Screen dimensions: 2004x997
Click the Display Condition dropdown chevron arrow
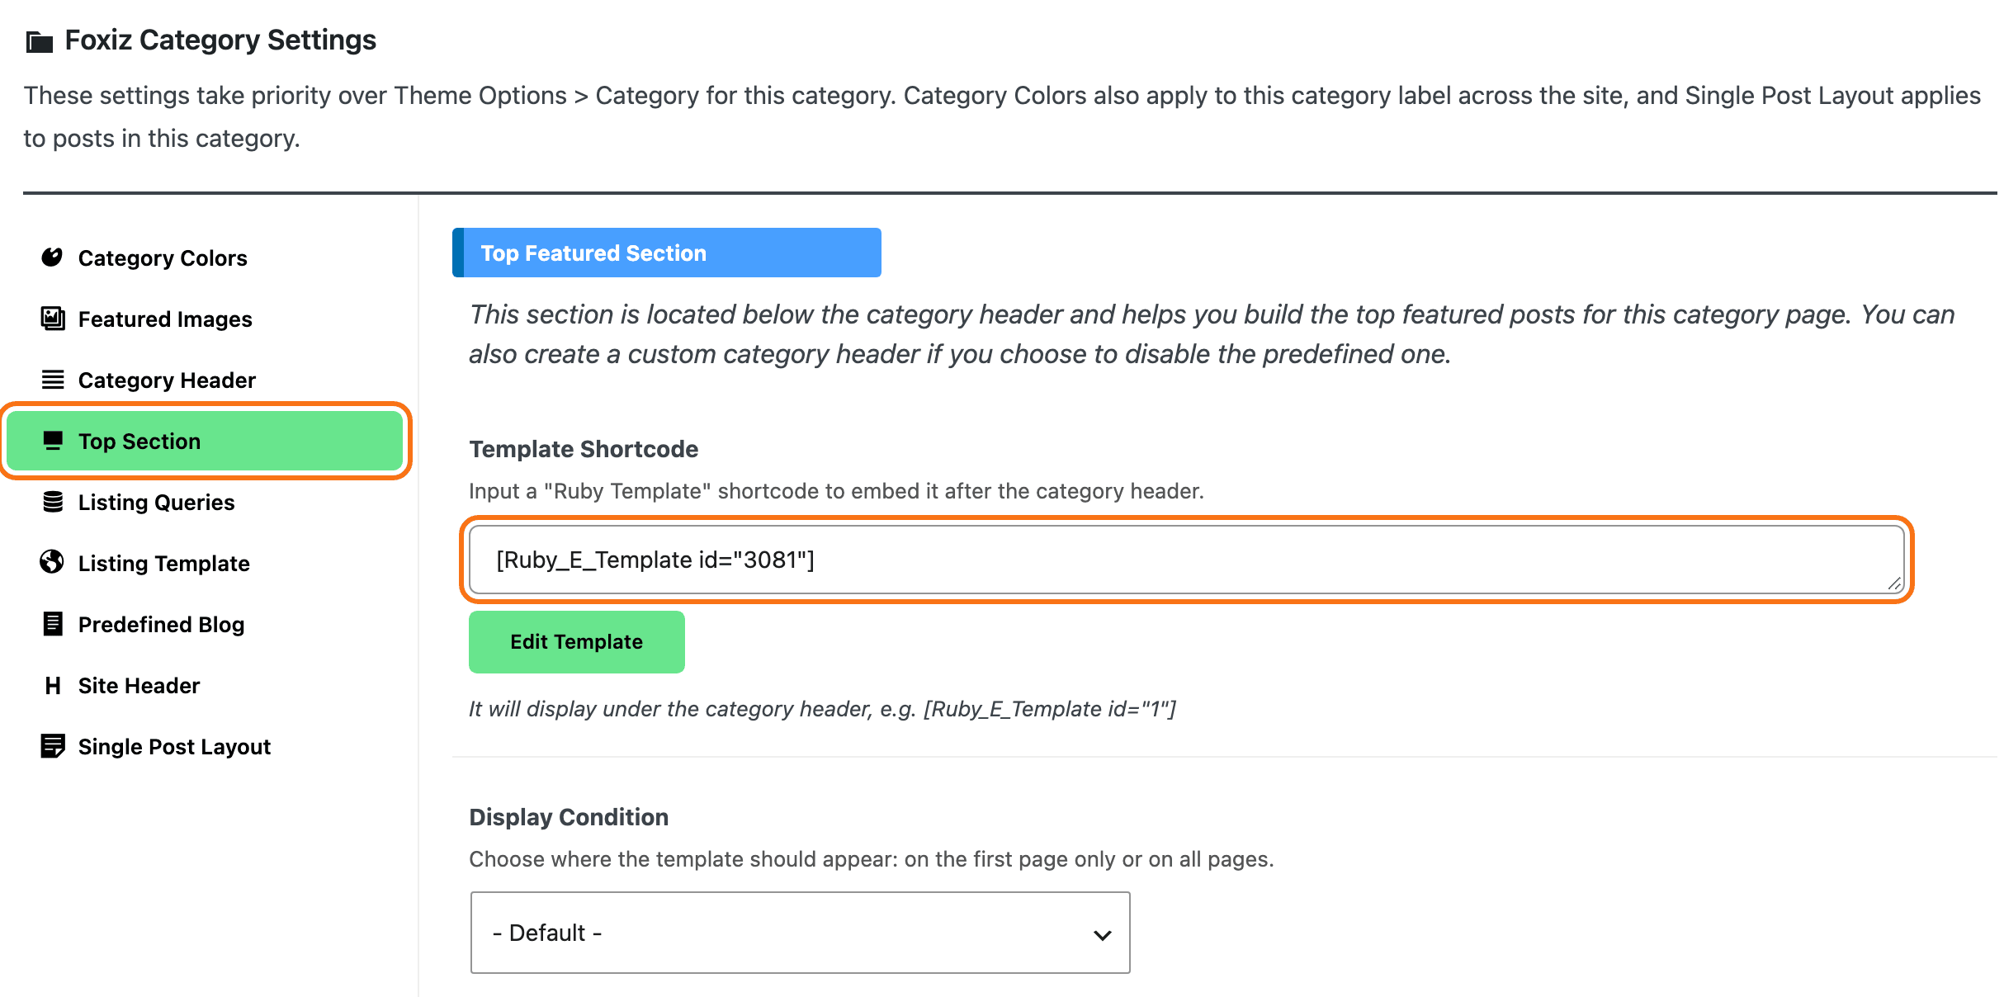pos(1102,934)
